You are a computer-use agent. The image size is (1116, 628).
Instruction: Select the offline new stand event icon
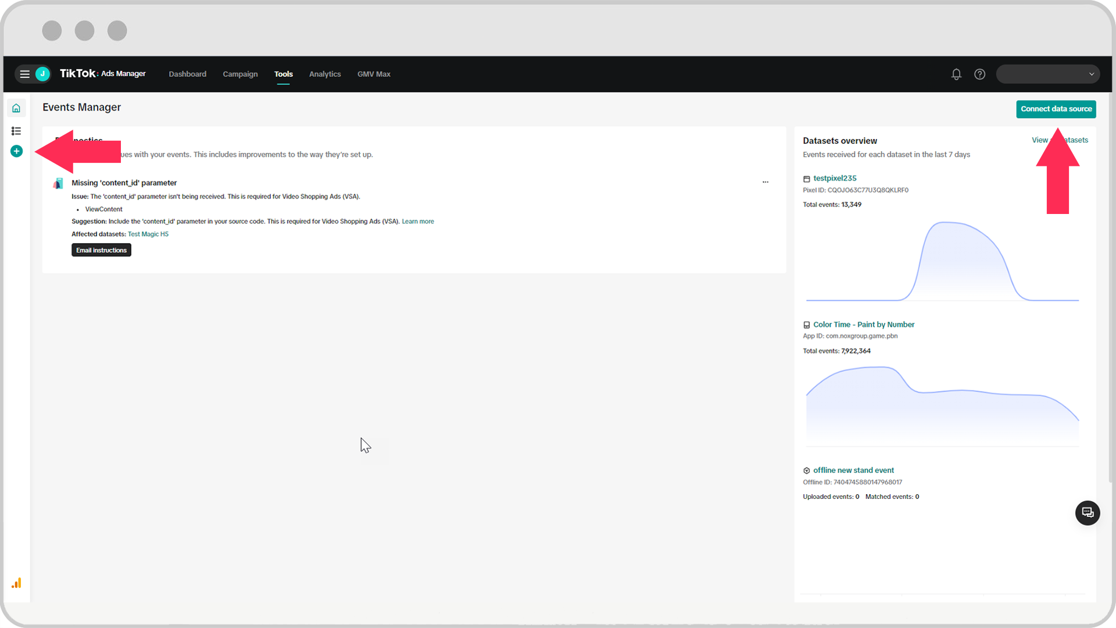tap(807, 470)
